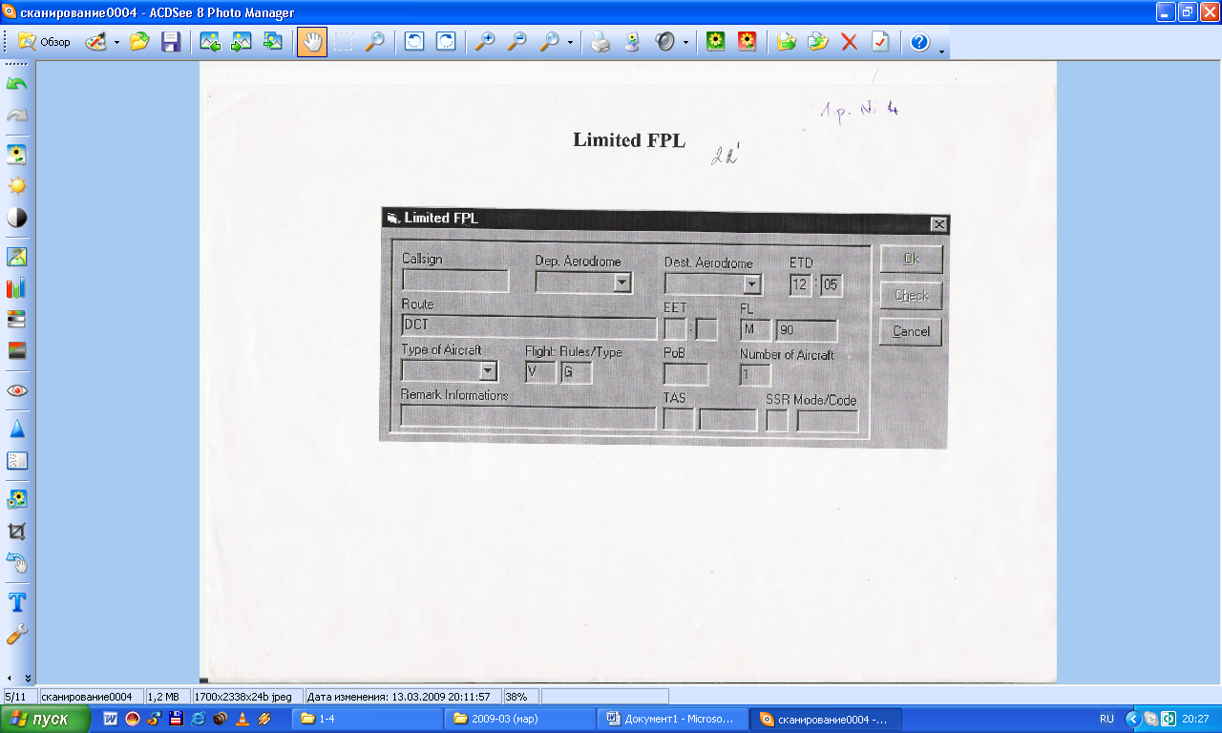Image resolution: width=1222 pixels, height=733 pixels.
Task: Click '1700x2338x24b jpeg' status entry
Action: (x=247, y=697)
